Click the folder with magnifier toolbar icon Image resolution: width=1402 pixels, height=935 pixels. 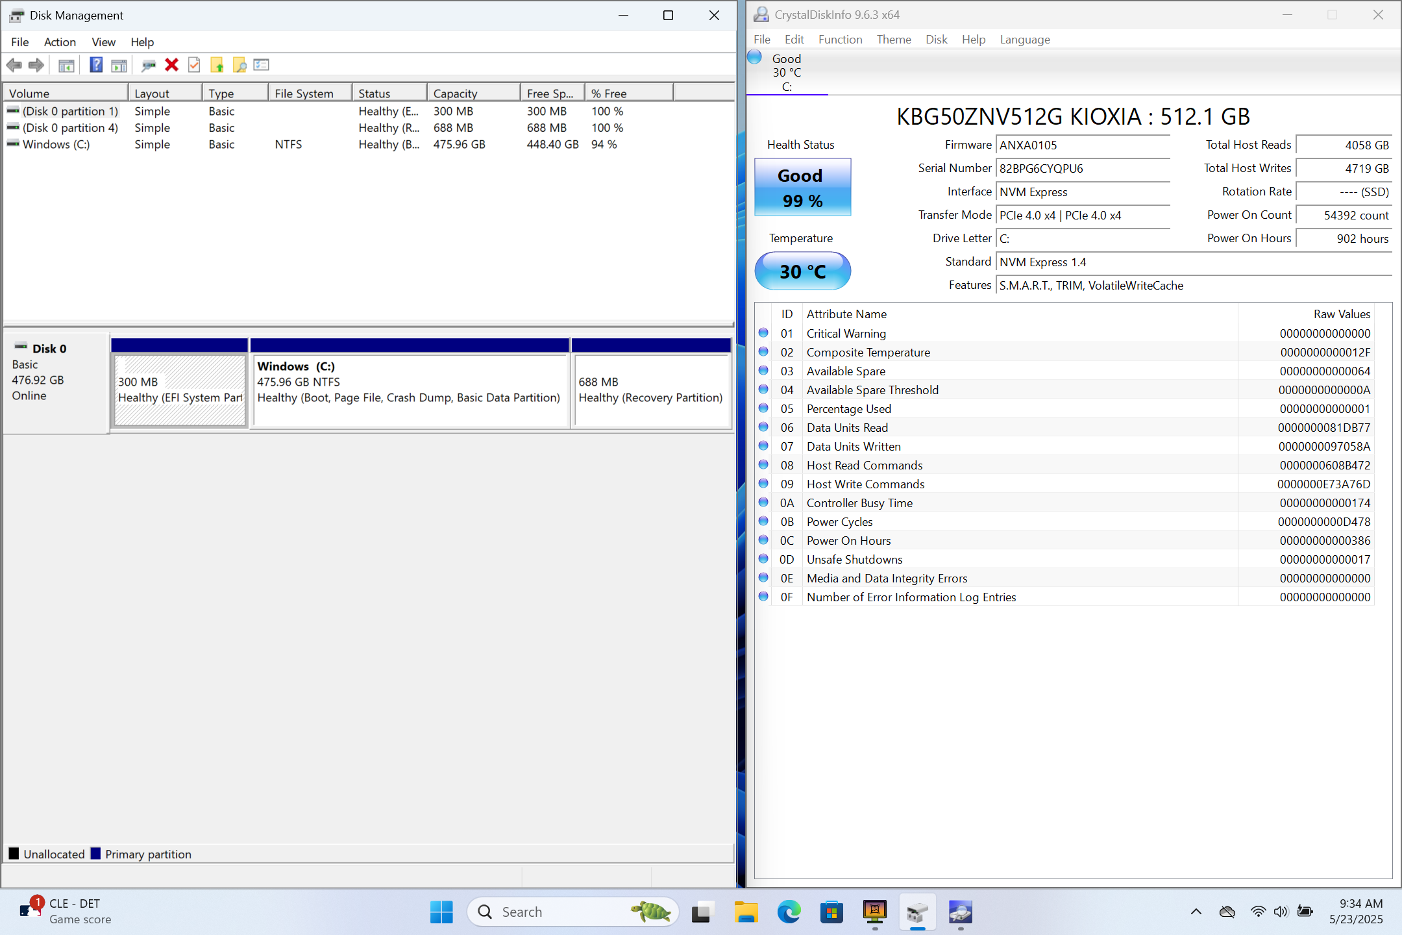240,65
